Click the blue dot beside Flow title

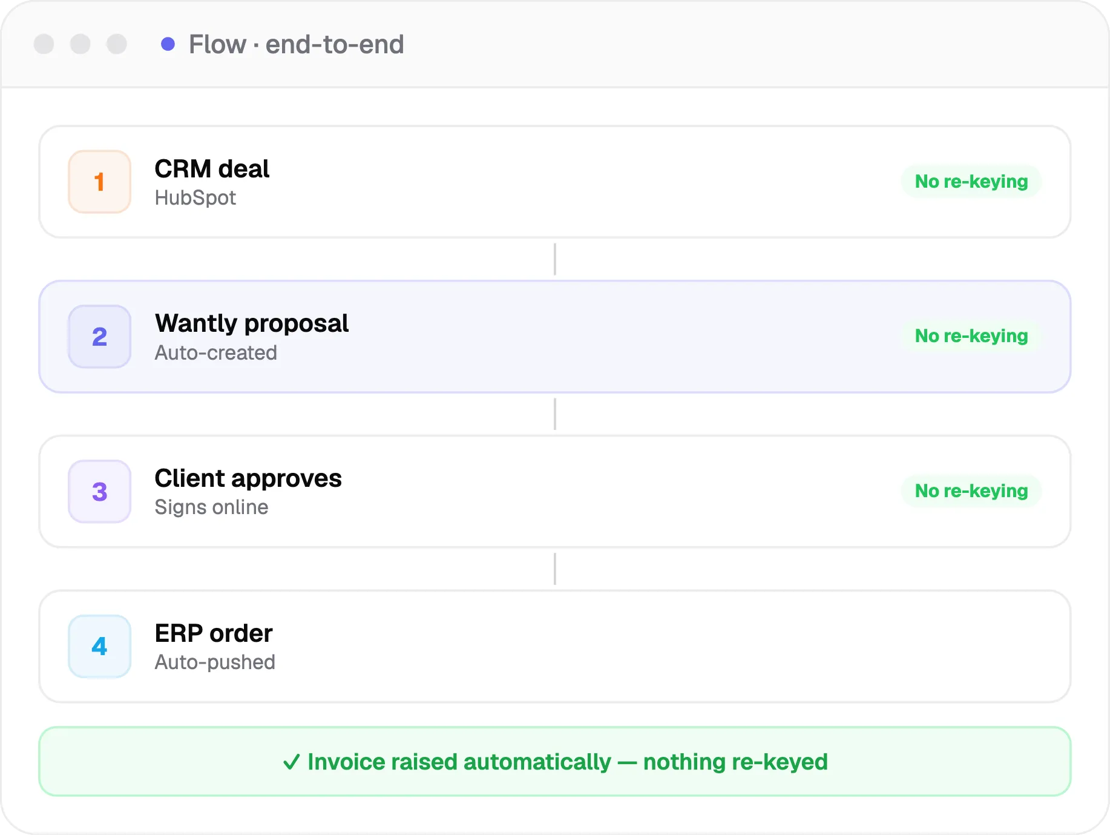tap(168, 44)
